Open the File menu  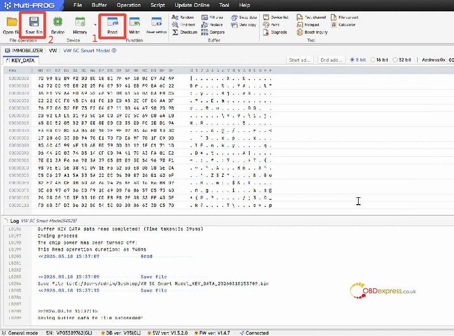78,5
